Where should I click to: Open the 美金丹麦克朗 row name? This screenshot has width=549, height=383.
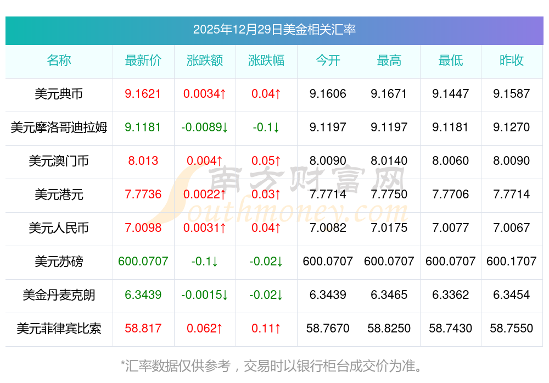(59, 295)
